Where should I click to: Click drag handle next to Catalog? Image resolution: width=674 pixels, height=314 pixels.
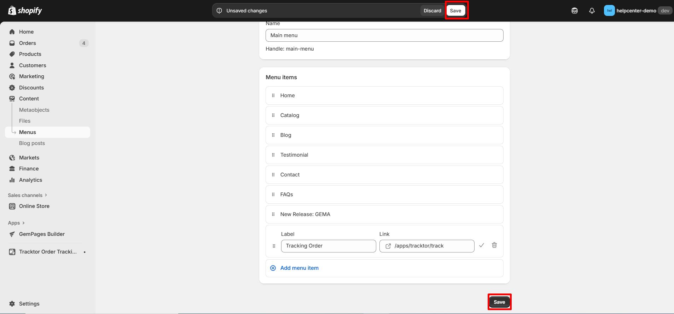coord(273,115)
